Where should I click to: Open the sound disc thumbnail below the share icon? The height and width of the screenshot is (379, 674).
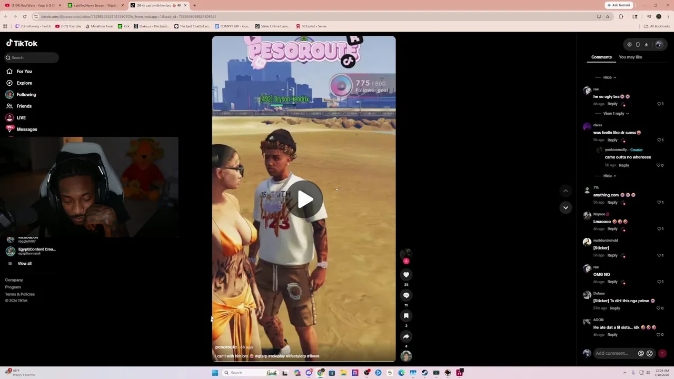pyautogui.click(x=406, y=356)
